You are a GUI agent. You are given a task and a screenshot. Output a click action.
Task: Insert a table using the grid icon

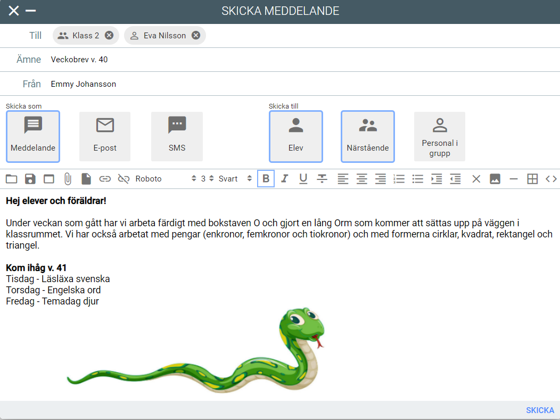coord(532,179)
